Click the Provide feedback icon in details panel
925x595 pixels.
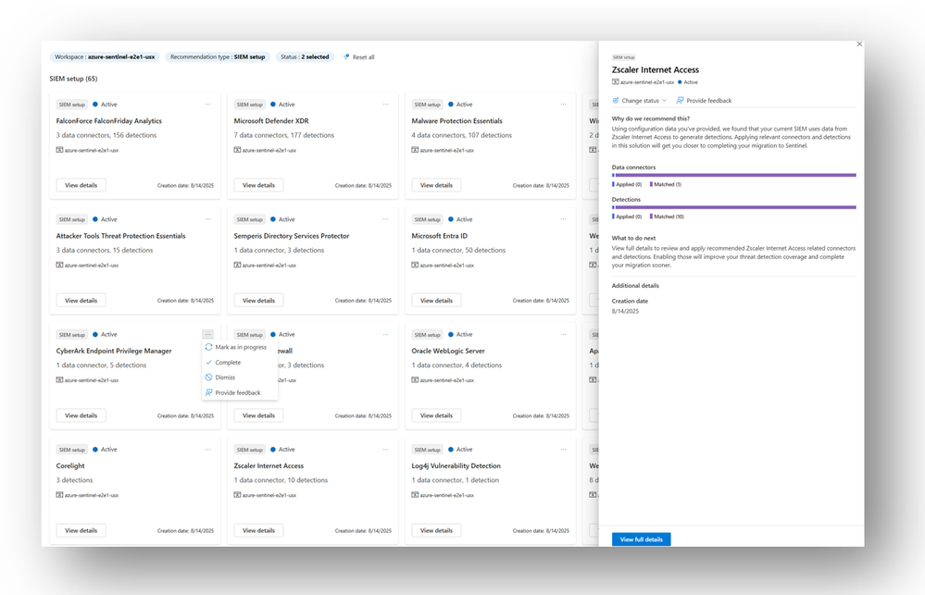(x=680, y=100)
